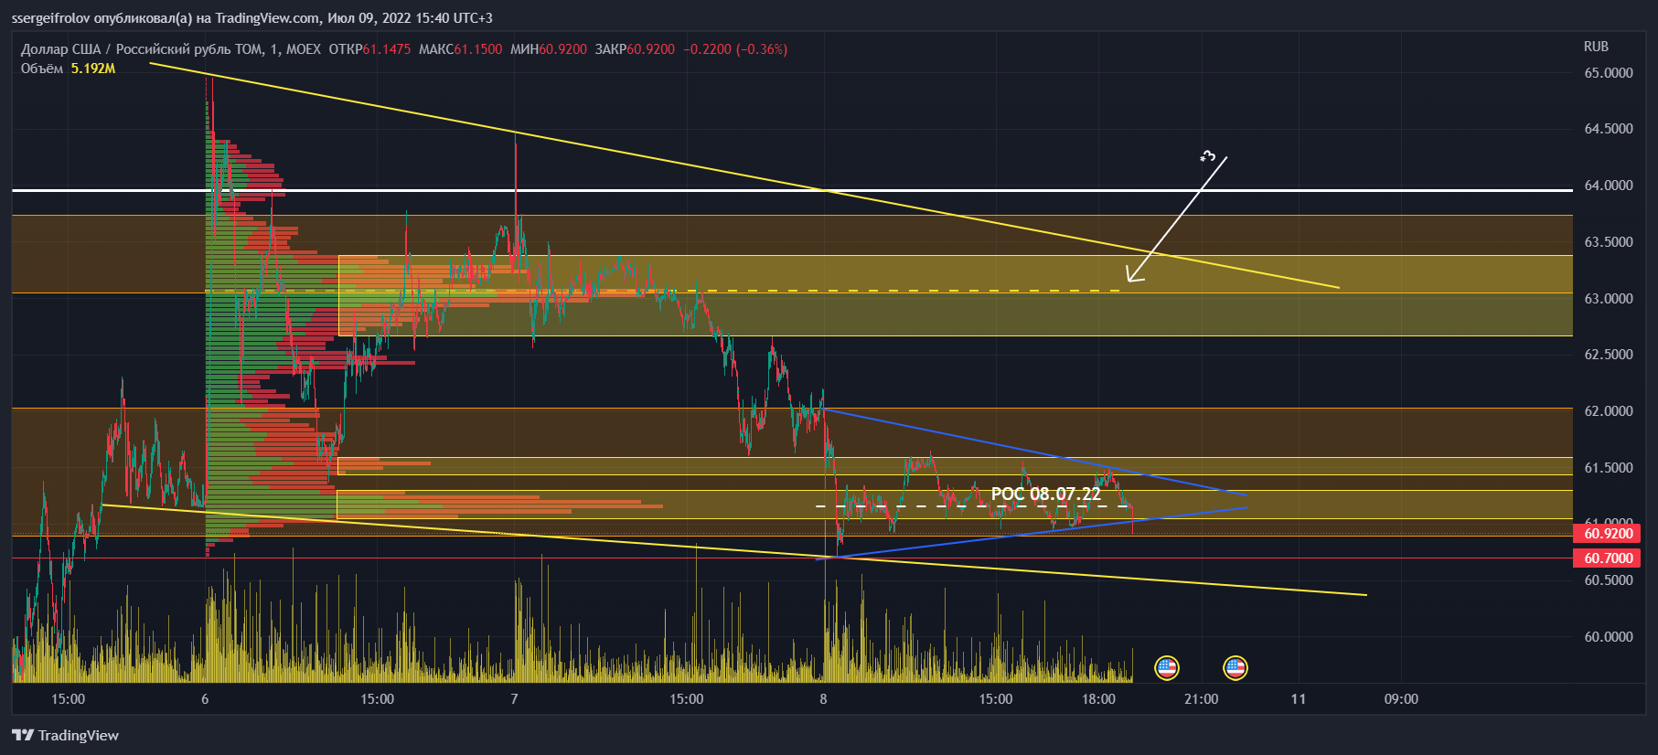Click the date 11 on time axis

click(1298, 699)
